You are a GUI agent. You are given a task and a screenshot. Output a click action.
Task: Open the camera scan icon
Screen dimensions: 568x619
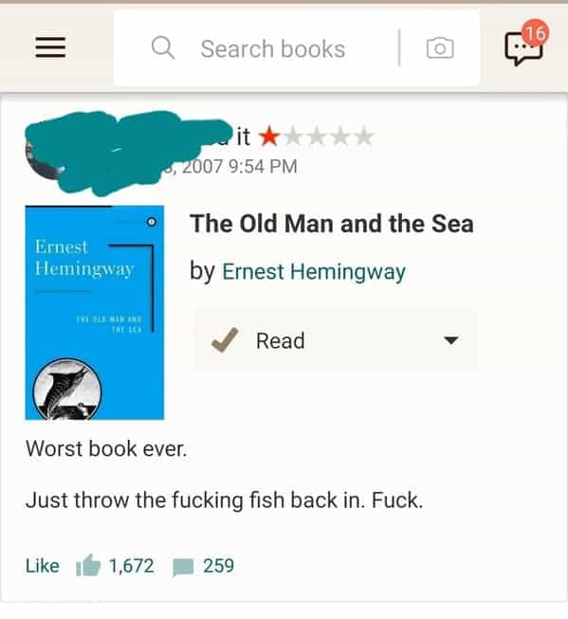[440, 48]
